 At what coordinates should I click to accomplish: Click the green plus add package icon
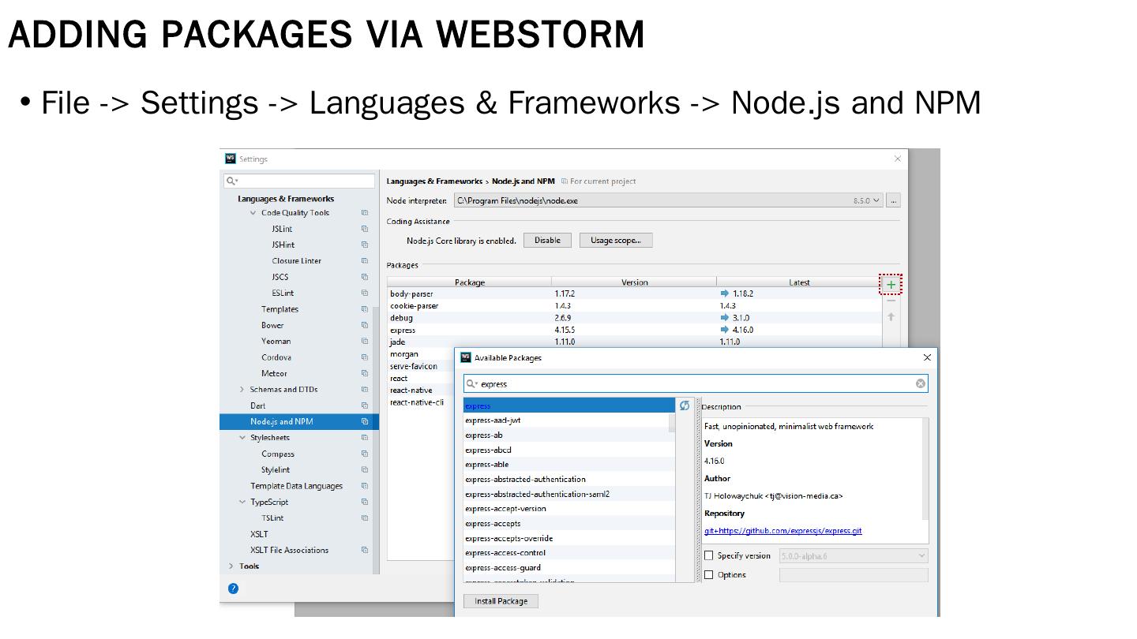pos(891,285)
